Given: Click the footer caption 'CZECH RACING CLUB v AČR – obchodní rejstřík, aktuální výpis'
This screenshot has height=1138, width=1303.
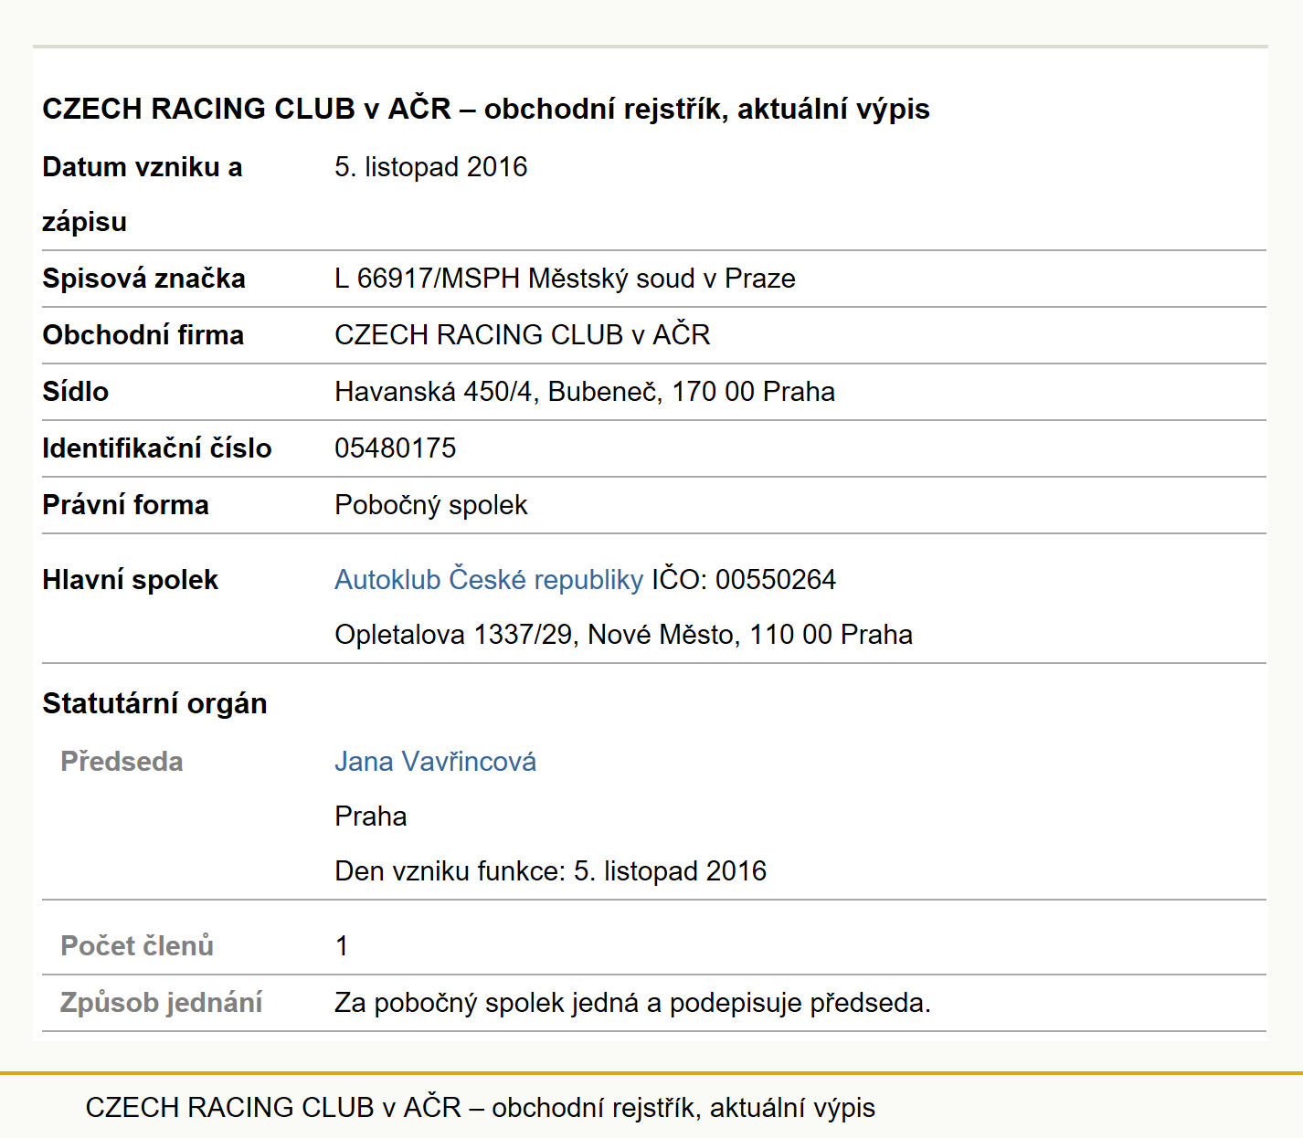Looking at the screenshot, I should pyautogui.click(x=481, y=1108).
